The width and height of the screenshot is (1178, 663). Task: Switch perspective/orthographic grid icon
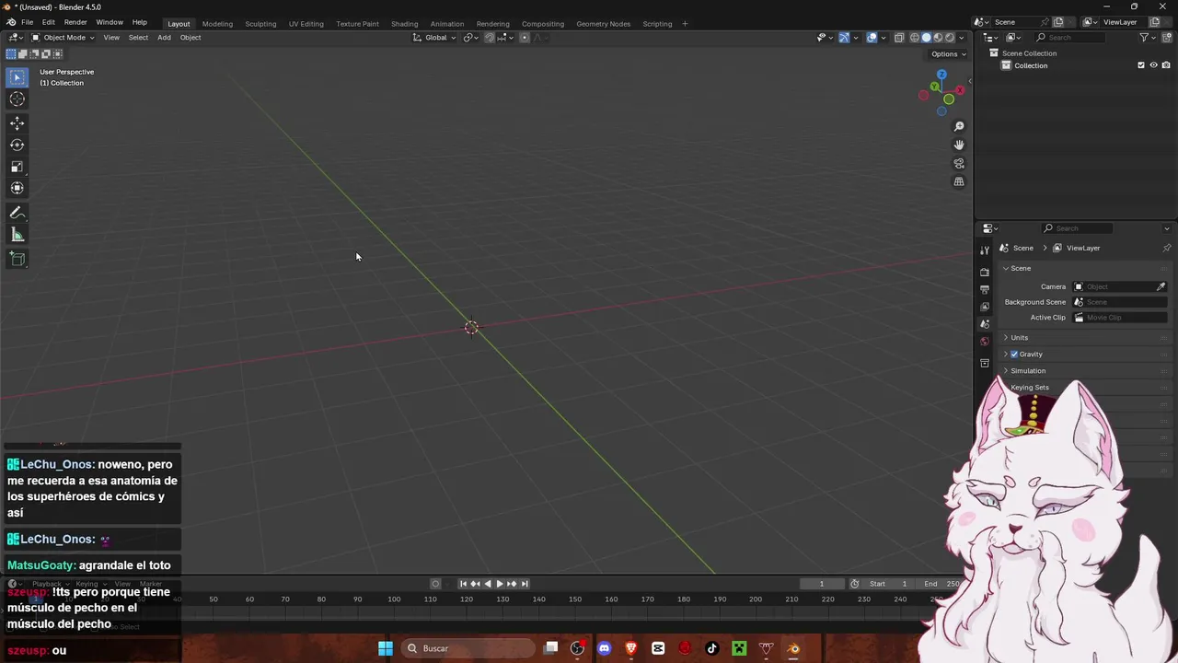pyautogui.click(x=959, y=181)
